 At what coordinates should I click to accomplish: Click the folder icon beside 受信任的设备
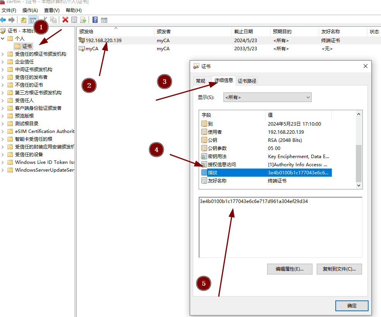click(10, 155)
